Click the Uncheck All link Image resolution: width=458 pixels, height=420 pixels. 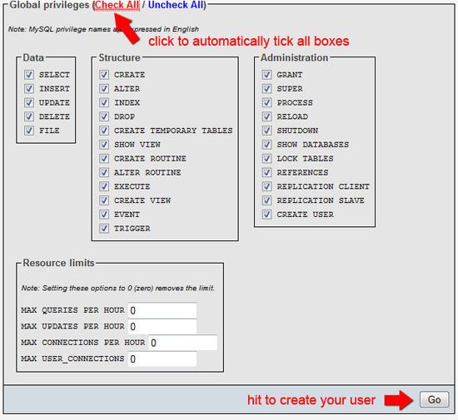[176, 5]
